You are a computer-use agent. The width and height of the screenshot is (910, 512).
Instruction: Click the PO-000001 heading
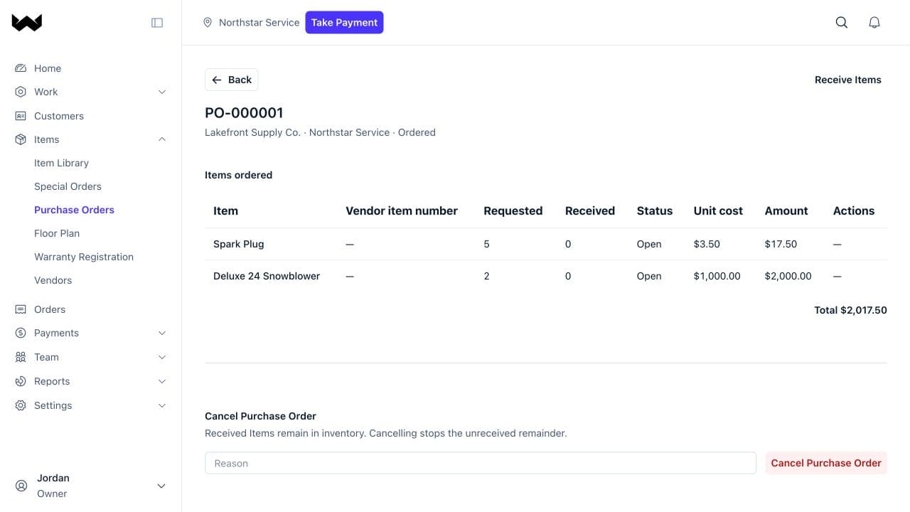[244, 112]
